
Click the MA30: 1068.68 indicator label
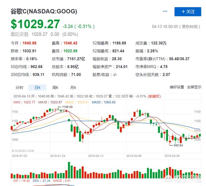104,102
